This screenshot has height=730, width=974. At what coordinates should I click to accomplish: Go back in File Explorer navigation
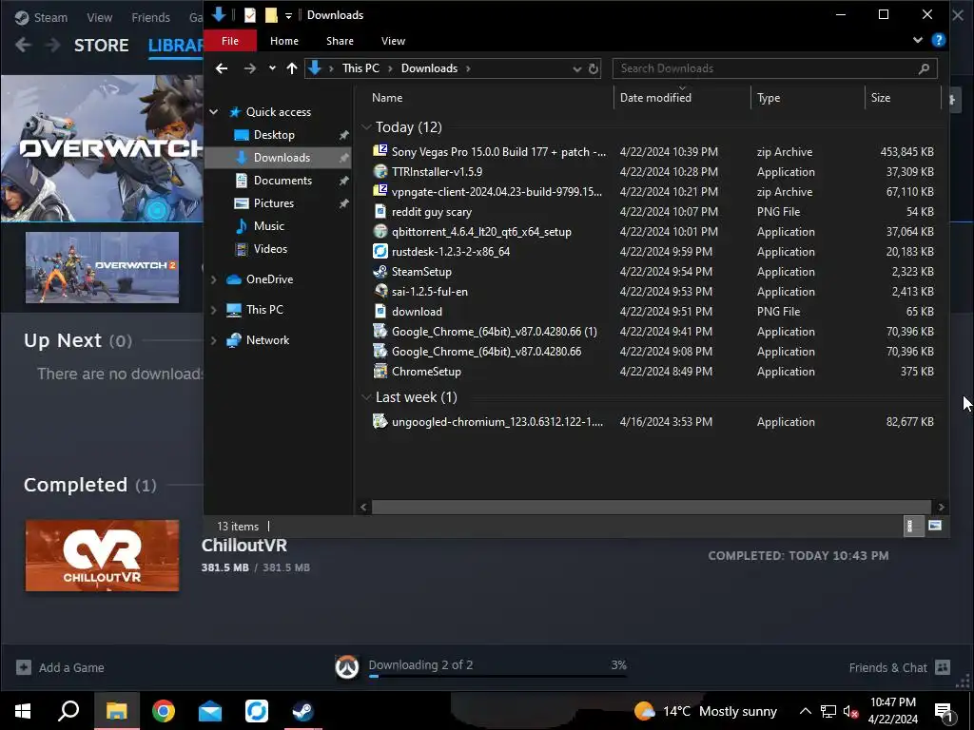point(221,68)
